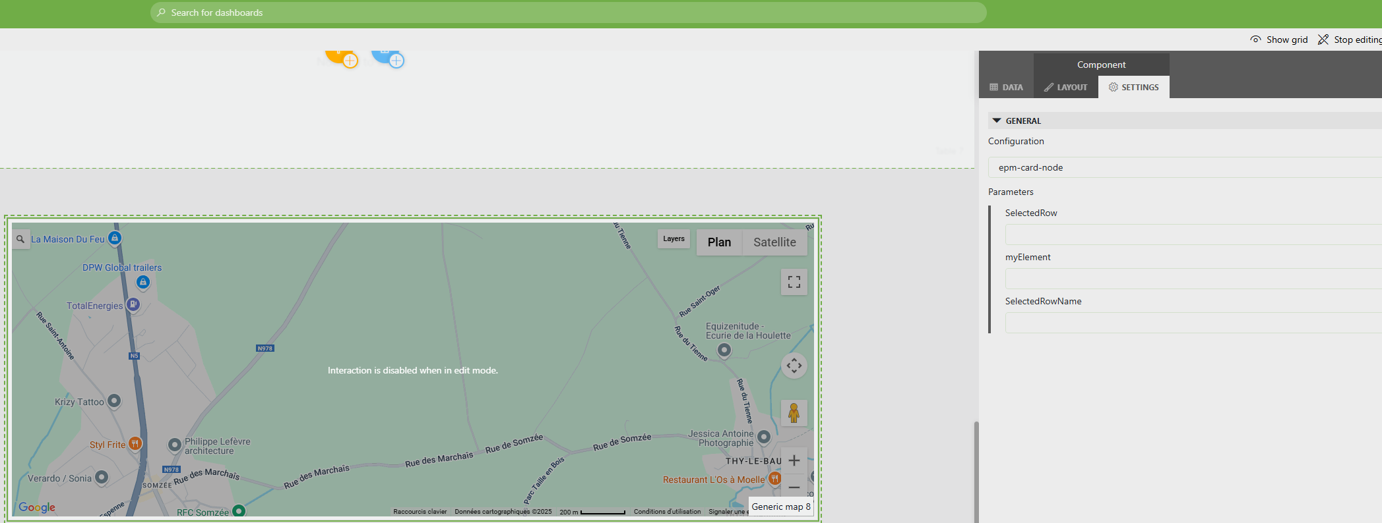Open Conditions d'utilisation link
1382x523 pixels.
pyautogui.click(x=667, y=512)
